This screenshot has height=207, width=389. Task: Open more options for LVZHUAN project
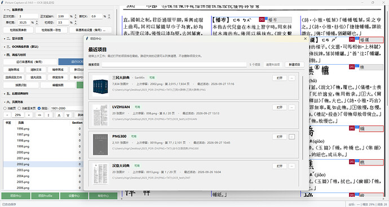click(x=292, y=107)
